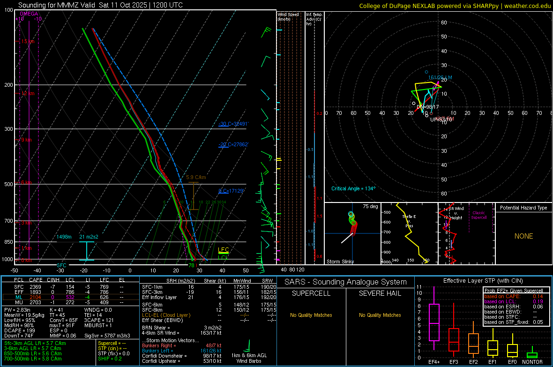
Task: Click the PW = 2.83in value
Action: pos(17,310)
